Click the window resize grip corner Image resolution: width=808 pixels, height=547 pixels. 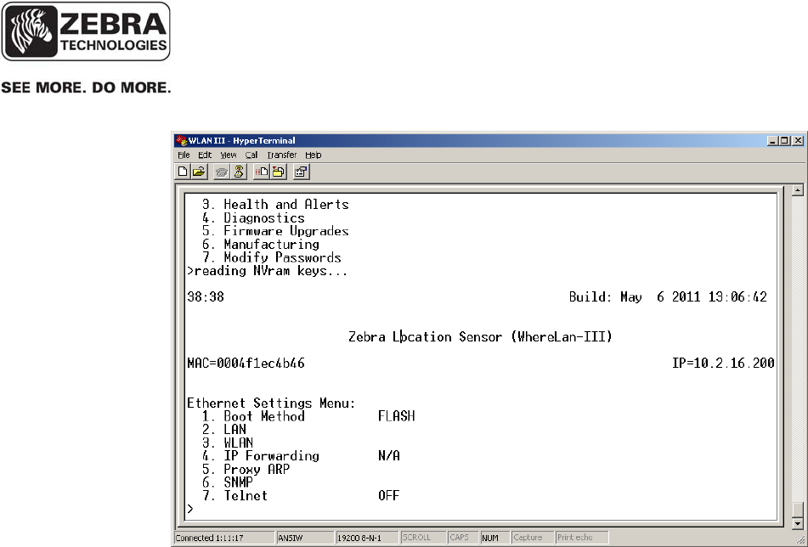coord(801,540)
